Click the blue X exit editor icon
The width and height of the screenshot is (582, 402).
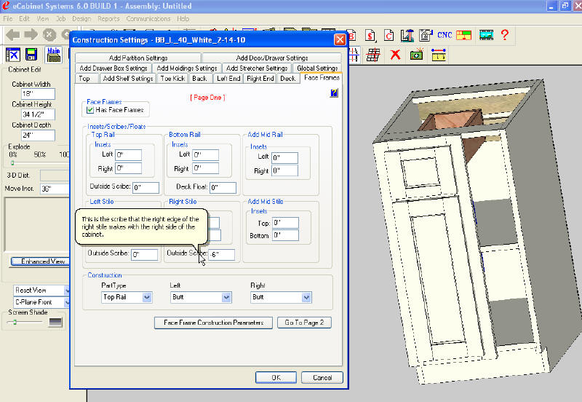point(13,55)
